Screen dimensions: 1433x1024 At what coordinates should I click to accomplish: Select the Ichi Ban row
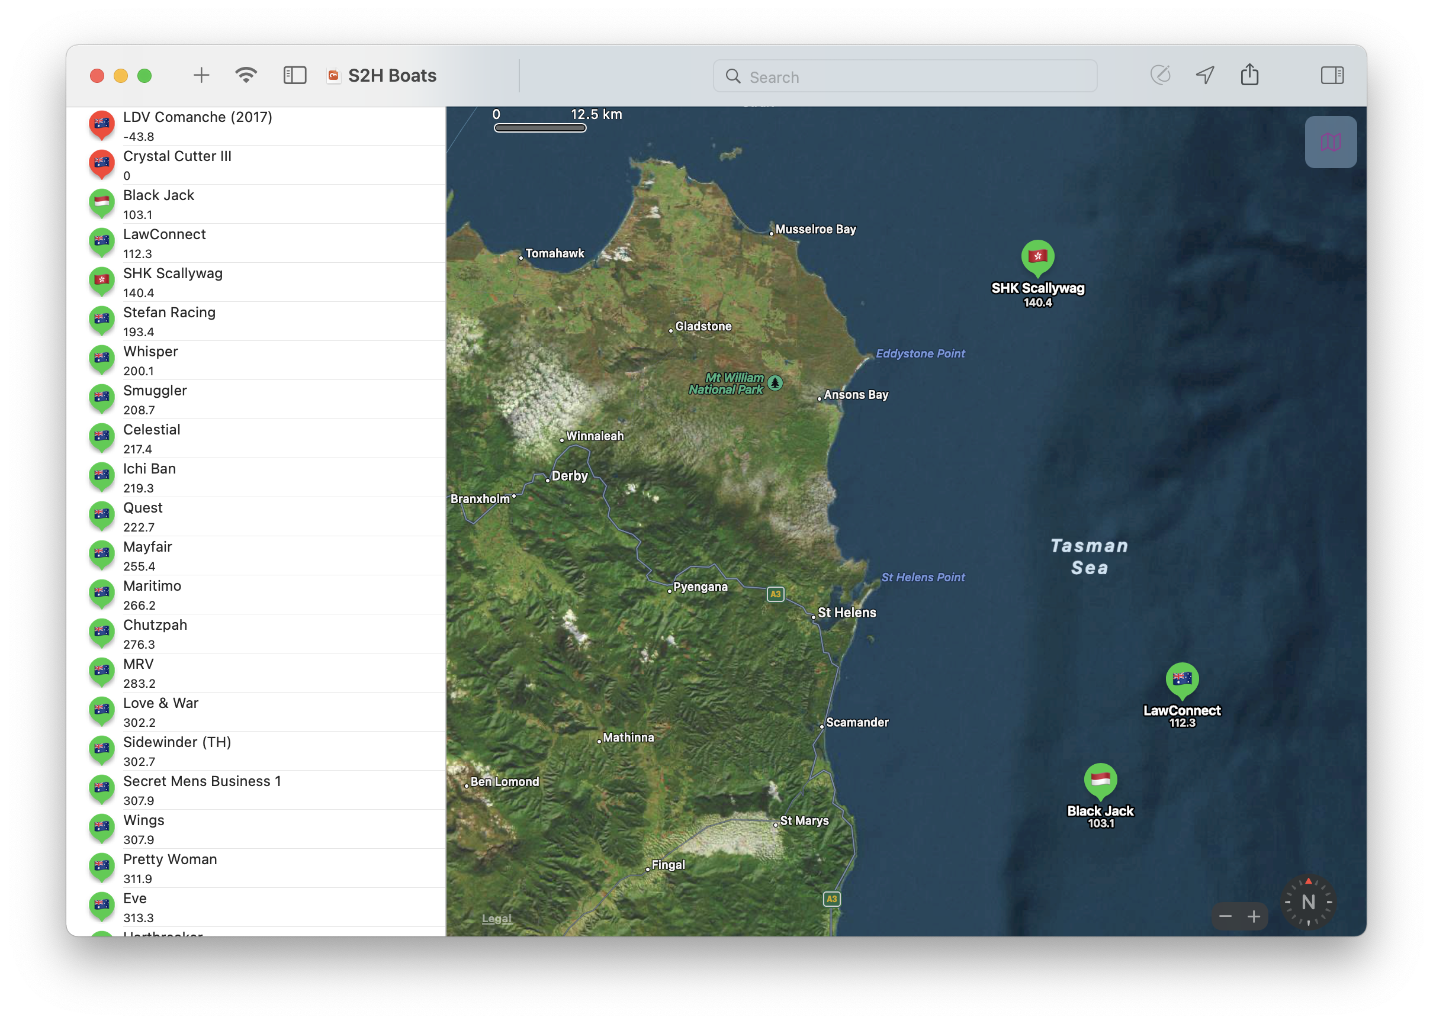[256, 477]
